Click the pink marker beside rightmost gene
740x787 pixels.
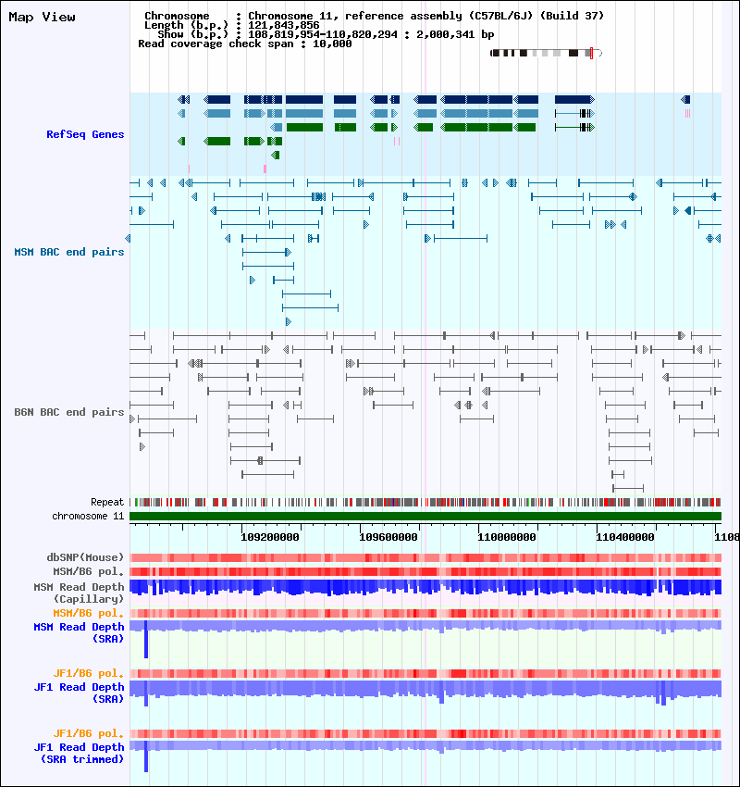(x=688, y=114)
